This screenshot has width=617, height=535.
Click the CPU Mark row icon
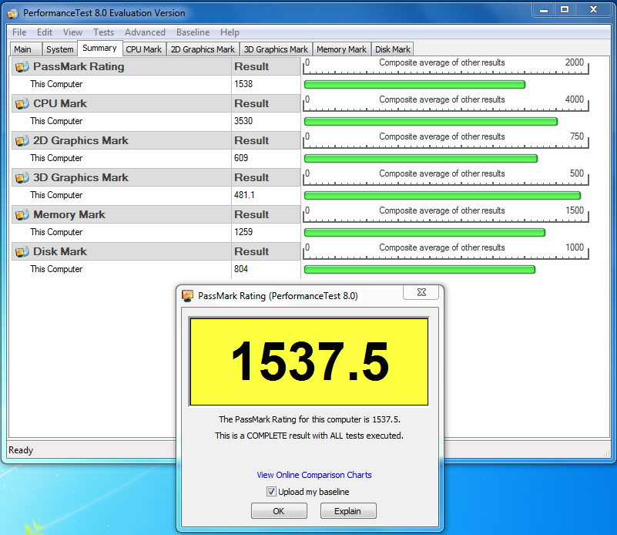(x=22, y=103)
